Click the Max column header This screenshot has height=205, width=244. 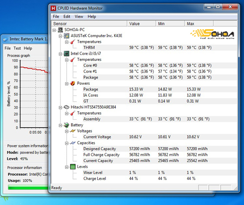199,23
